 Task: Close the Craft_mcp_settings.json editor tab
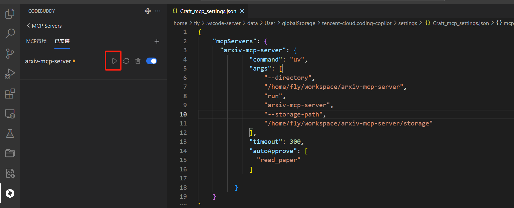(242, 11)
